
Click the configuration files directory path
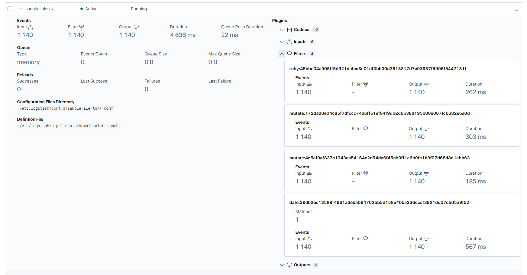tap(66, 108)
